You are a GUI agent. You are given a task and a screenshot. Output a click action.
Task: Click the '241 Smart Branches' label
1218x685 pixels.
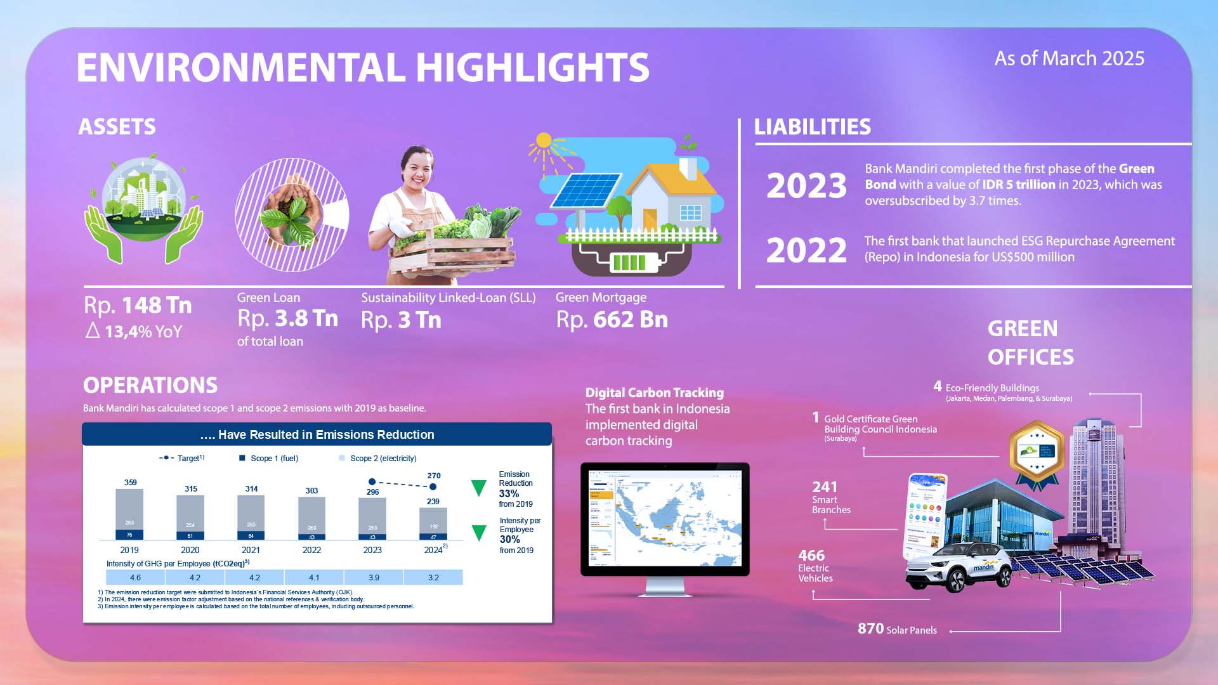[832, 497]
